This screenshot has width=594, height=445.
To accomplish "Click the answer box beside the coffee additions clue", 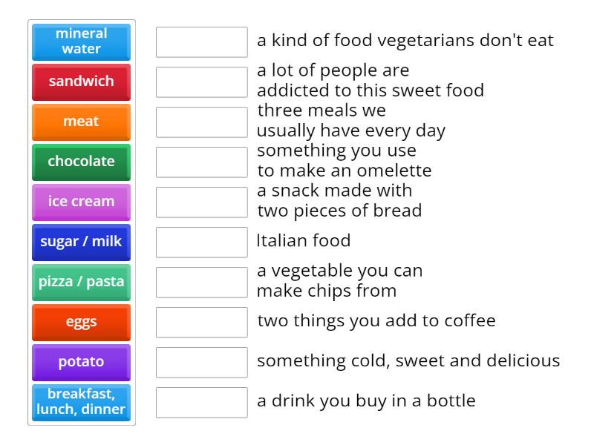I will click(201, 322).
